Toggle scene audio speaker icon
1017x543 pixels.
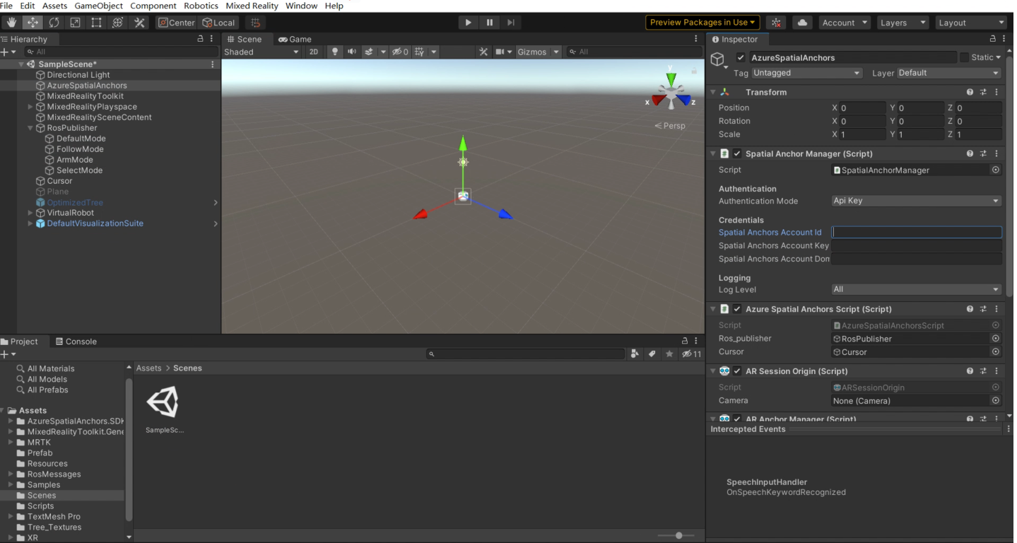[x=351, y=52]
